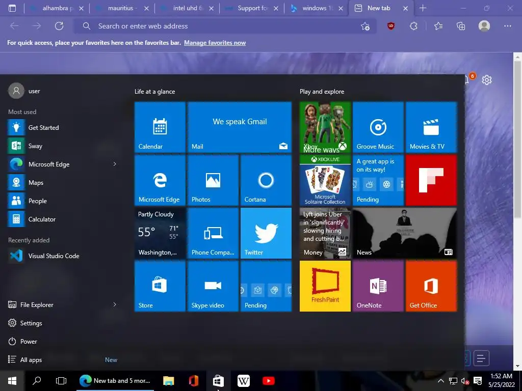Open Edge Collections panel
The image size is (522, 391).
tap(461, 25)
